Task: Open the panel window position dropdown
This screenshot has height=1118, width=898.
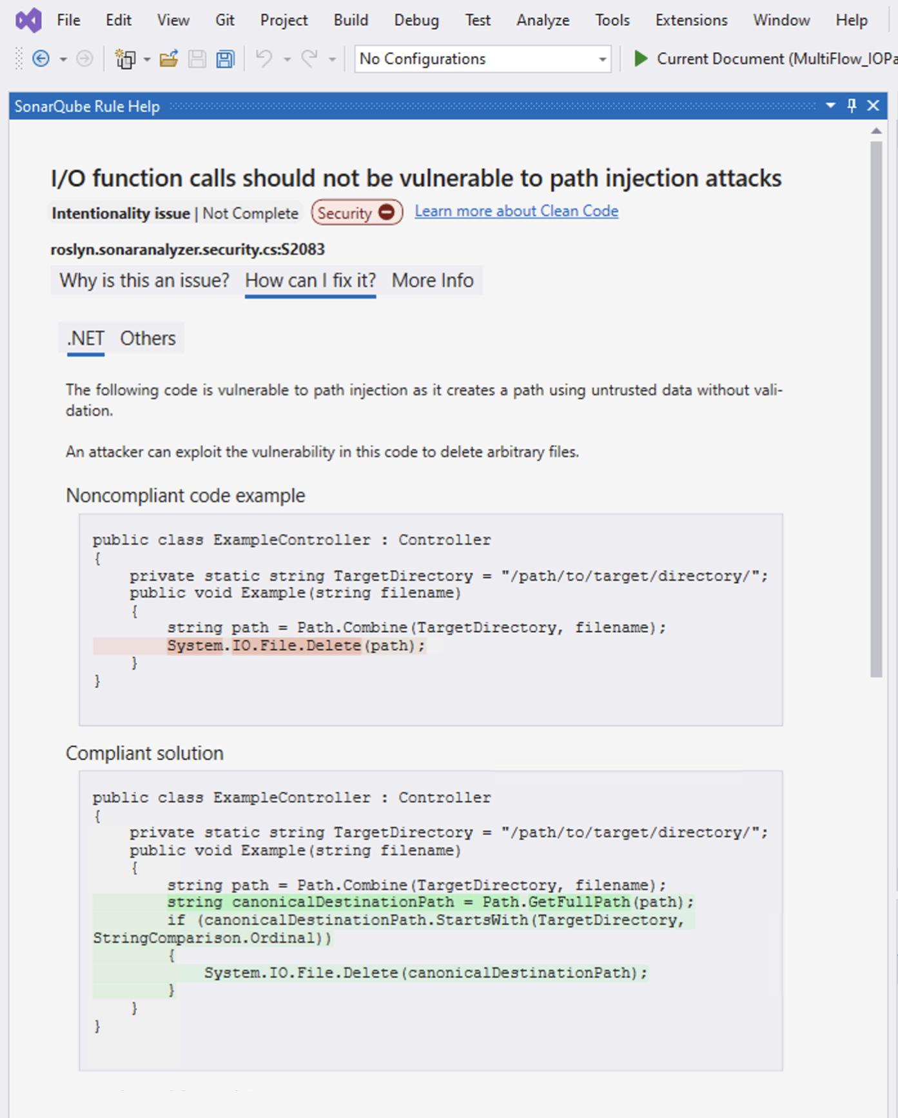Action: pyautogui.click(x=830, y=106)
